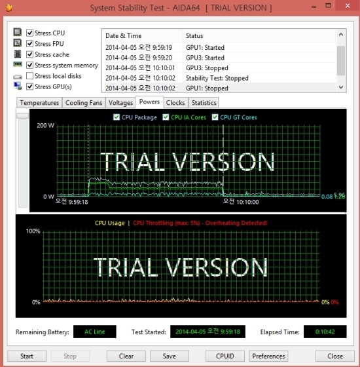Switch to the Clocks tab
This screenshot has width=360, height=367.
click(175, 103)
